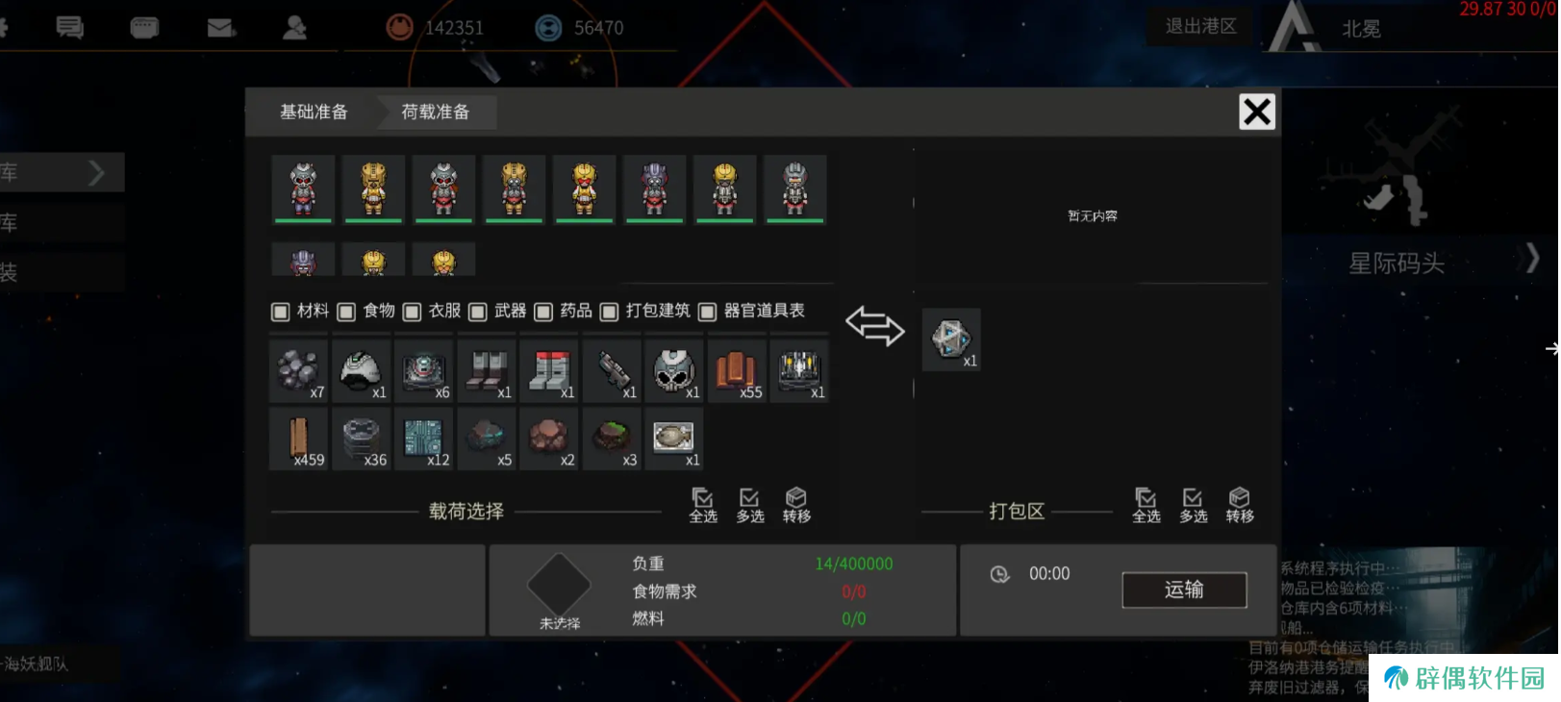Switch to the 荷载准备 tab
The height and width of the screenshot is (702, 1561).
436,112
